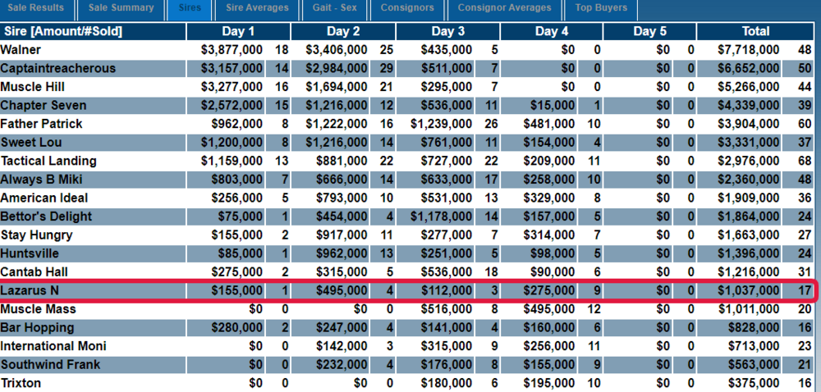Viewport: 821px width, 392px height.
Task: Click the Captaintreacherous sire name
Action: coord(57,68)
